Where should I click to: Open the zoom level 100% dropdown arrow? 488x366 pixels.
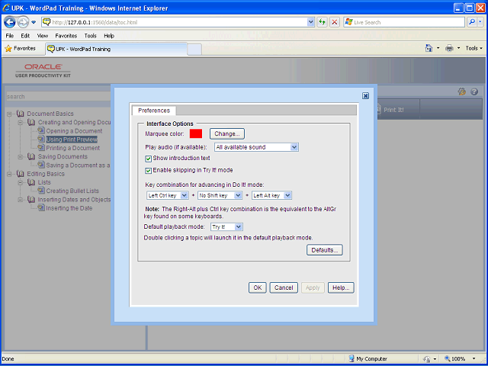[x=474, y=359]
